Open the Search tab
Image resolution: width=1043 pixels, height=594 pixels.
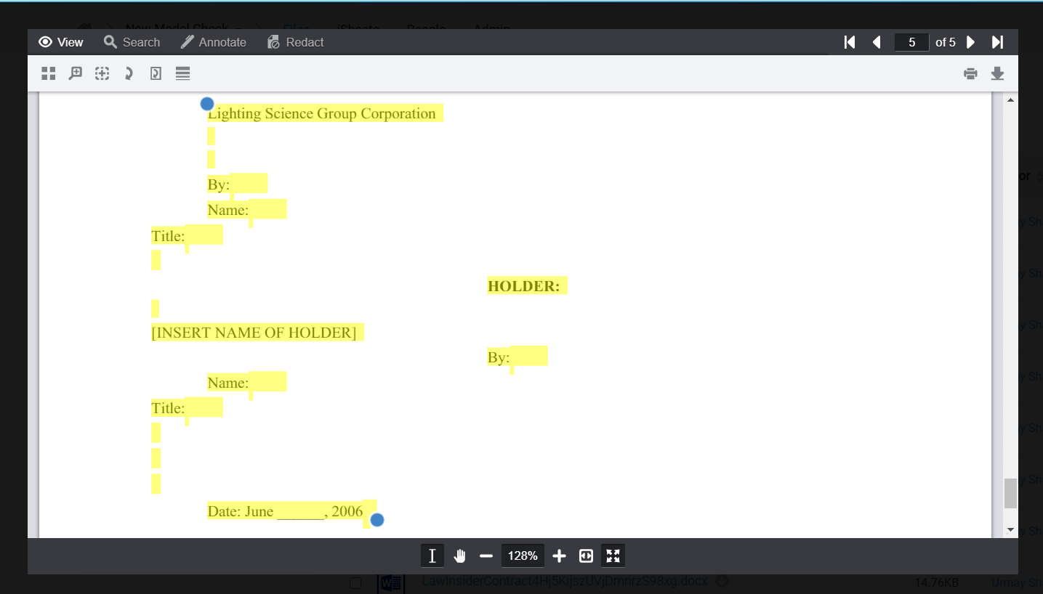click(132, 42)
